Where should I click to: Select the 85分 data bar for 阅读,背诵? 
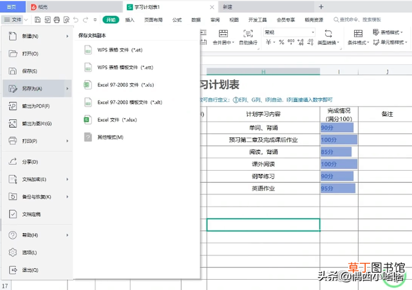336,152
